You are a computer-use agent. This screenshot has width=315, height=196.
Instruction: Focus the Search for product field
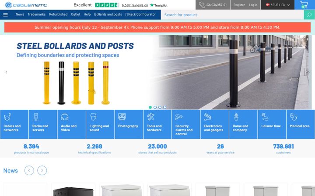pyautogui.click(x=232, y=15)
